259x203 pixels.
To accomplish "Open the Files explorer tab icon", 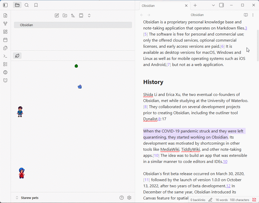I will coord(17,5).
